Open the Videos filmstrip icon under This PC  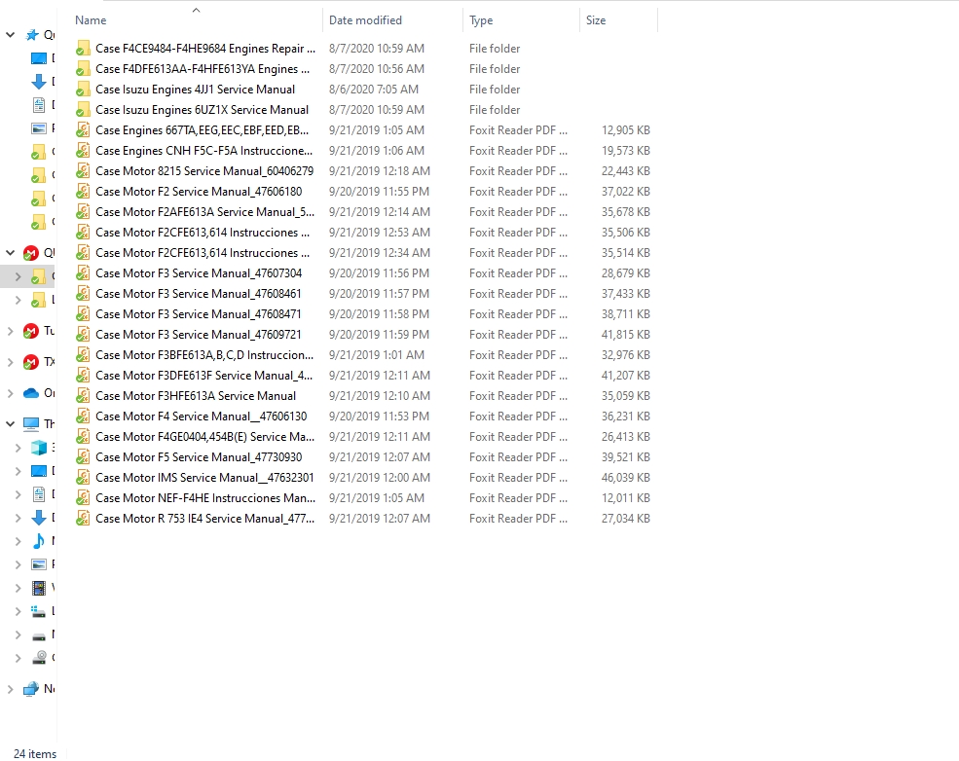click(x=39, y=588)
